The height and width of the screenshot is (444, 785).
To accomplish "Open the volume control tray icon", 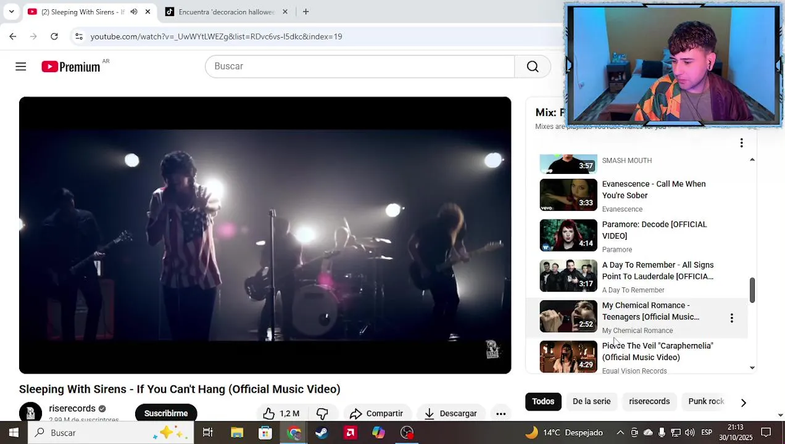I will tap(689, 433).
